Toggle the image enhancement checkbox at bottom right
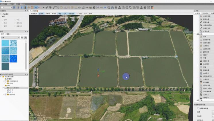Image resolution: width=214 pixels, height=121 pixels. coord(198,108)
